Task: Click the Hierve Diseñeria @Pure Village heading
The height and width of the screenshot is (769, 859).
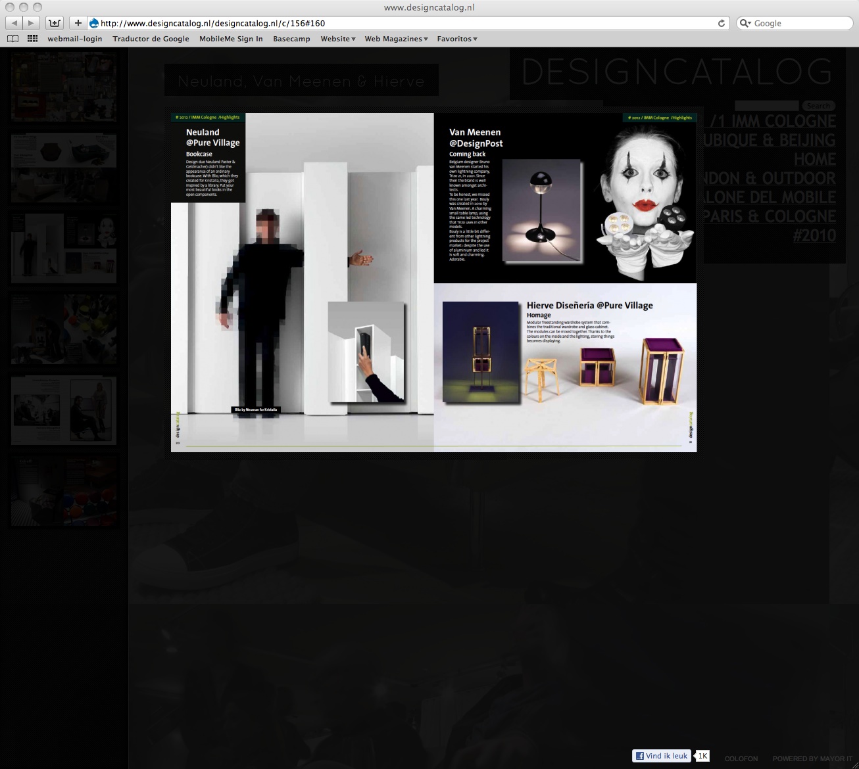Action: [x=589, y=305]
